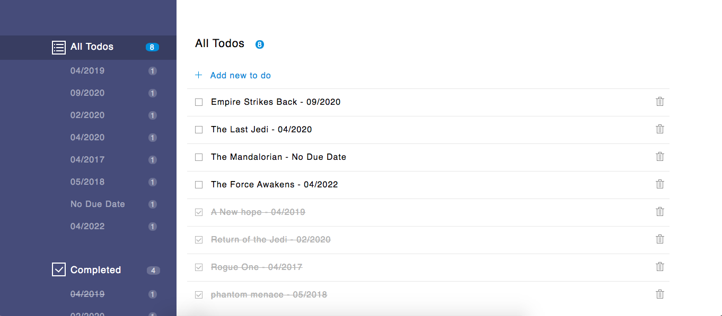This screenshot has height=316, width=722.
Task: Trash the A New hope item
Action: click(x=660, y=212)
